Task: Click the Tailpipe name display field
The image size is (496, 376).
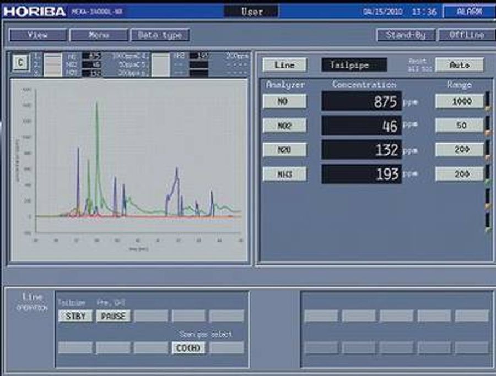Action: 353,64
